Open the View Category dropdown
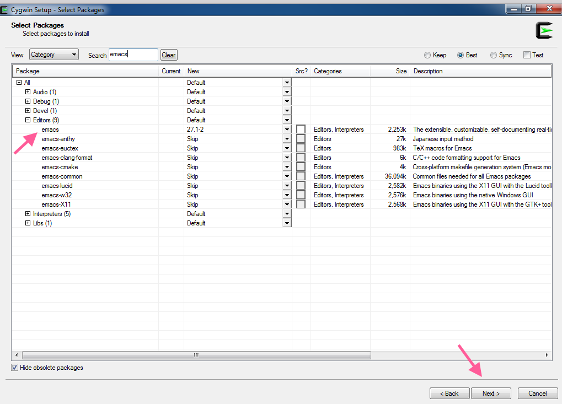Viewport: 562px width, 404px height. tap(53, 55)
